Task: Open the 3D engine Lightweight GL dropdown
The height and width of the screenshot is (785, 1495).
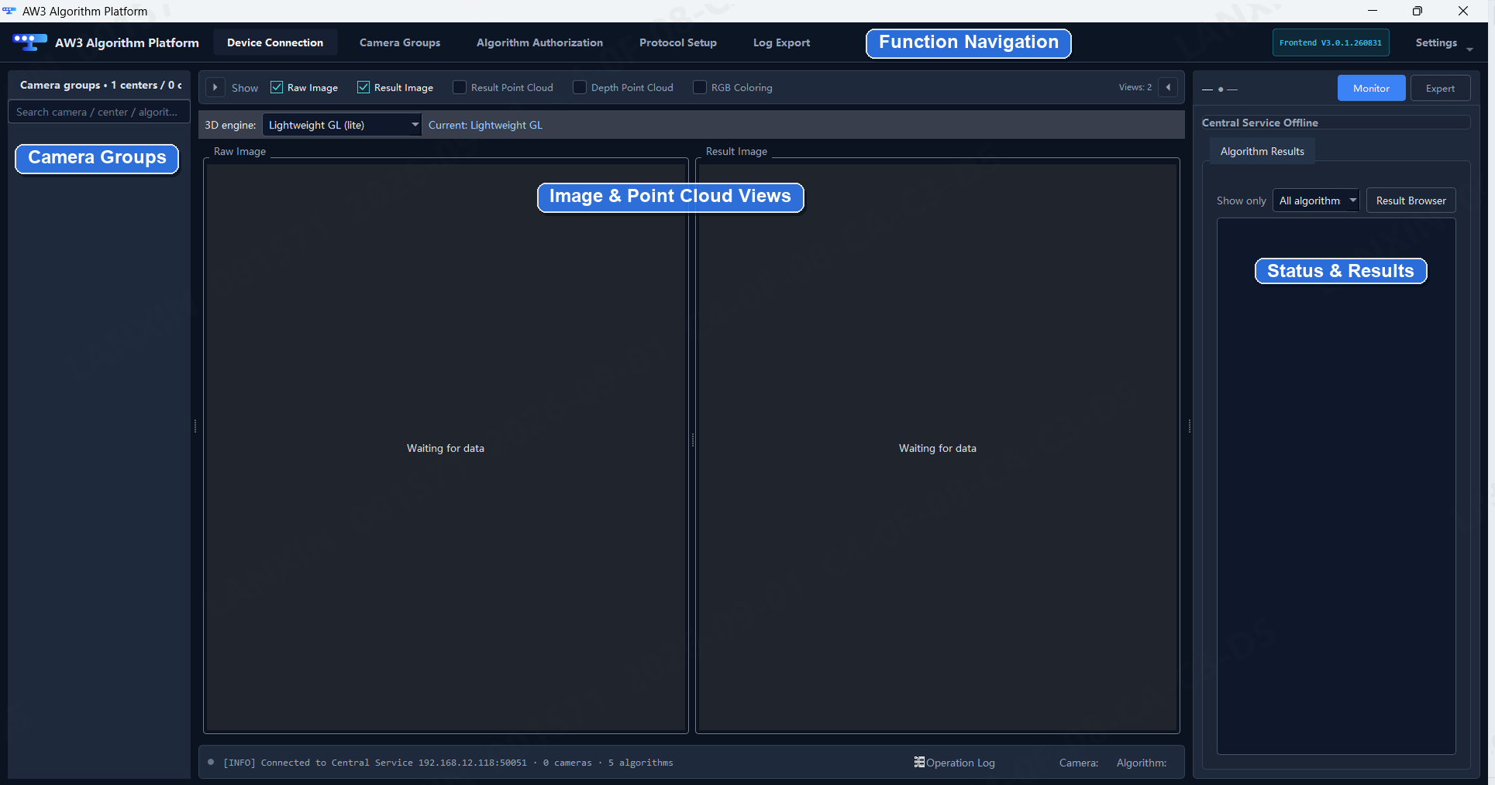Action: 342,125
